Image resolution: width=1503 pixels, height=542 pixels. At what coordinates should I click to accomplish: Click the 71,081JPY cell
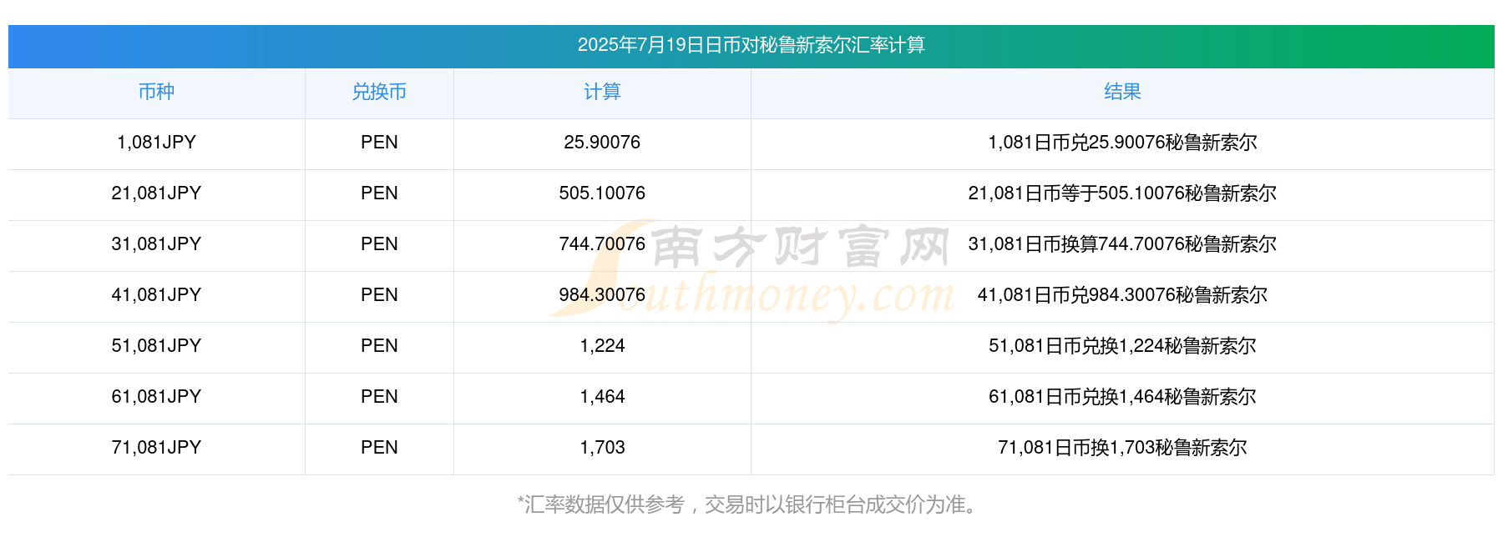[156, 448]
